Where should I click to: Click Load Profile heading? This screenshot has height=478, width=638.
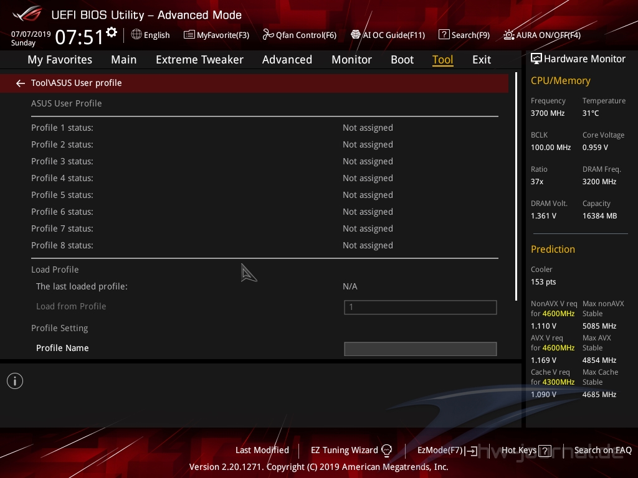pos(55,269)
